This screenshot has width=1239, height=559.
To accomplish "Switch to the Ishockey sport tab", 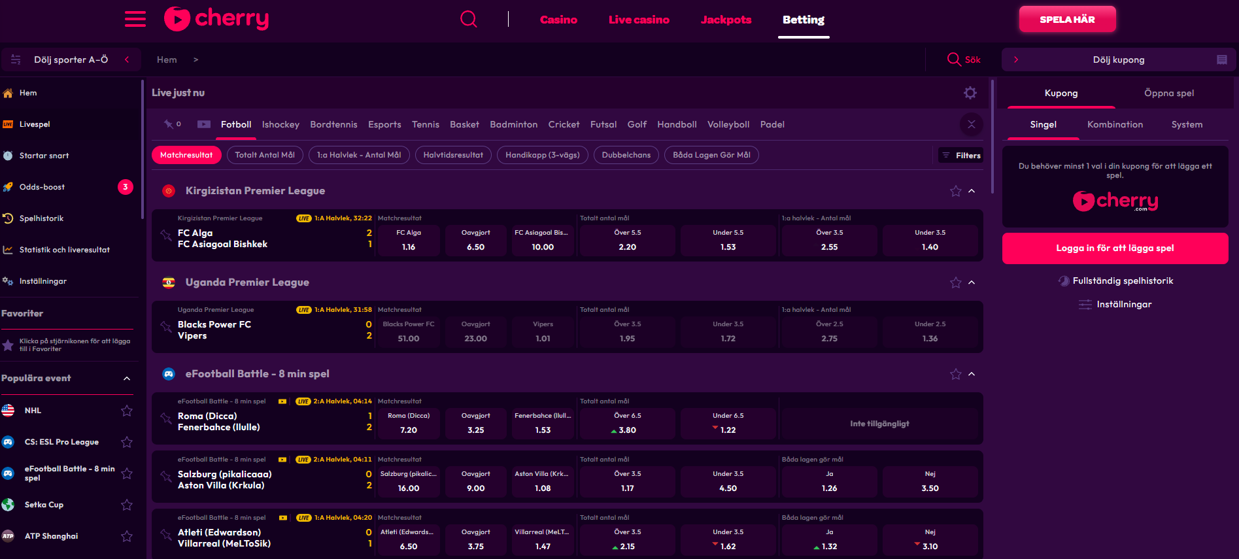I will 280,124.
